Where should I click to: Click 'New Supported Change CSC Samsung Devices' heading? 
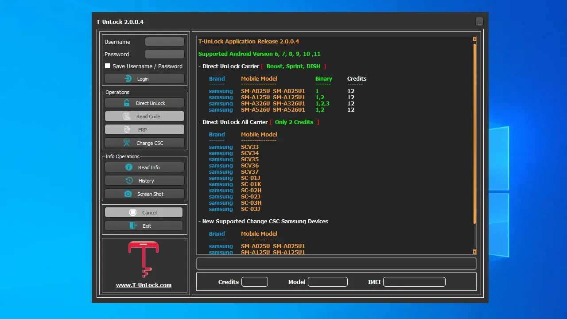(x=265, y=221)
